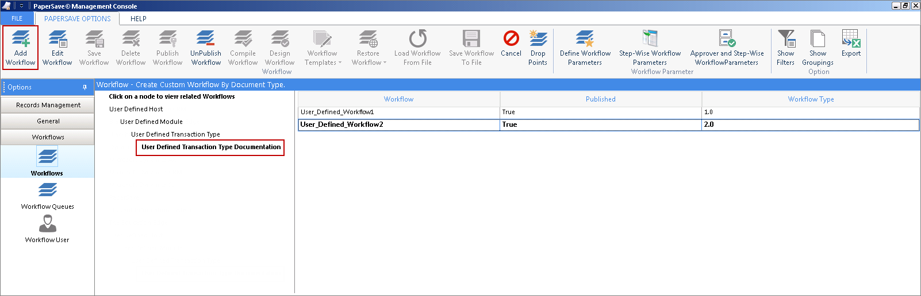Sort by the Published column header
Image resolution: width=921 pixels, height=296 pixels.
tap(601, 99)
